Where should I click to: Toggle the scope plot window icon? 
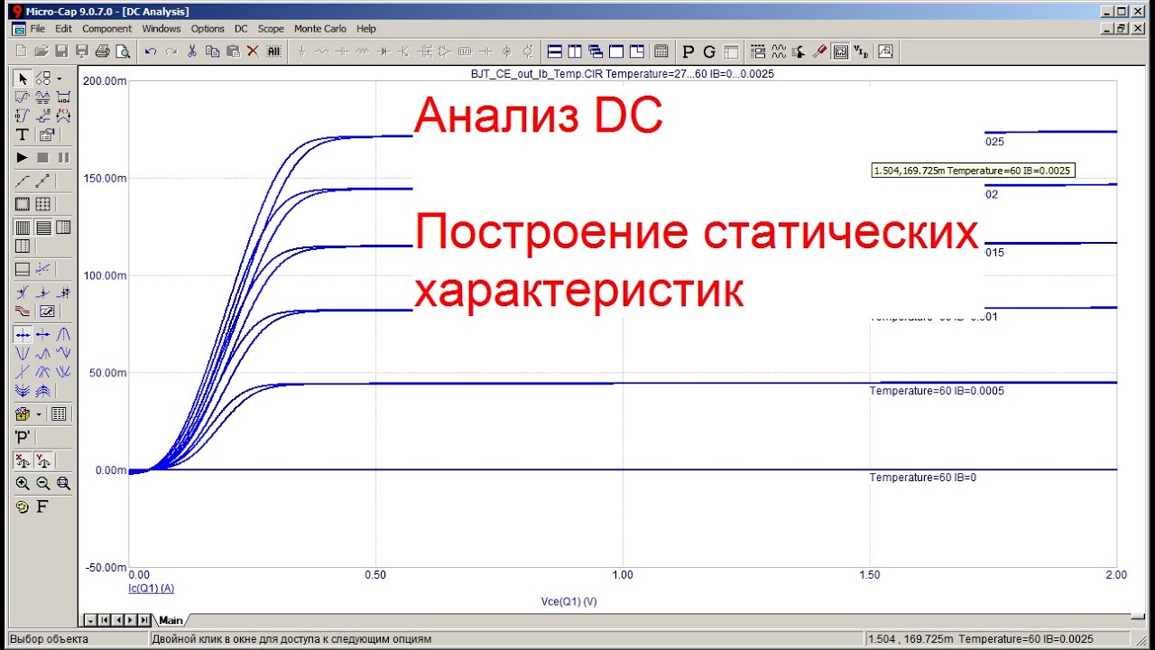840,51
